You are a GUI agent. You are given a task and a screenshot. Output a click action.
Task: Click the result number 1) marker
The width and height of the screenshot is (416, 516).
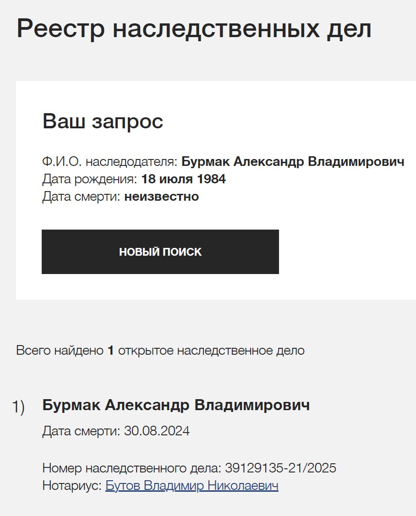pos(18,407)
